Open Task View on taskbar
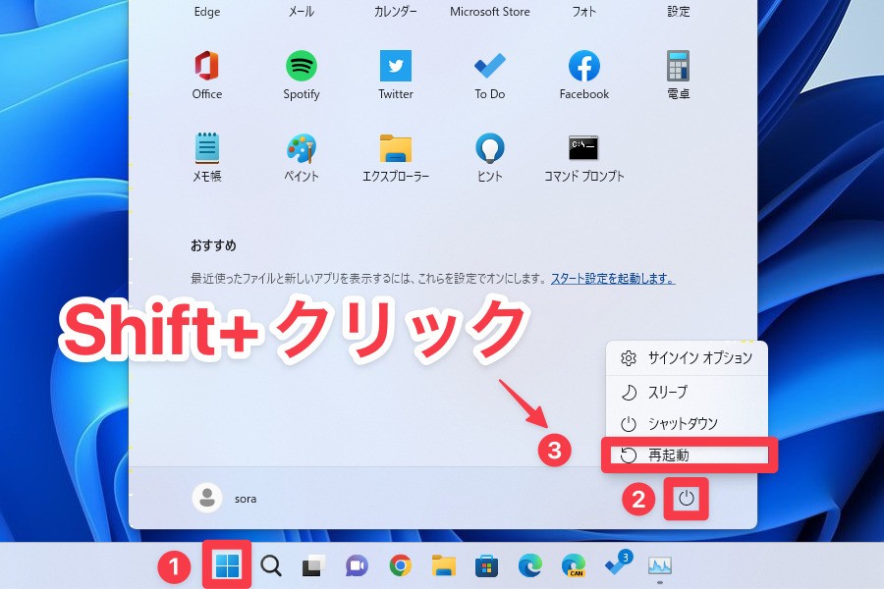The height and width of the screenshot is (589, 884). pos(314,565)
